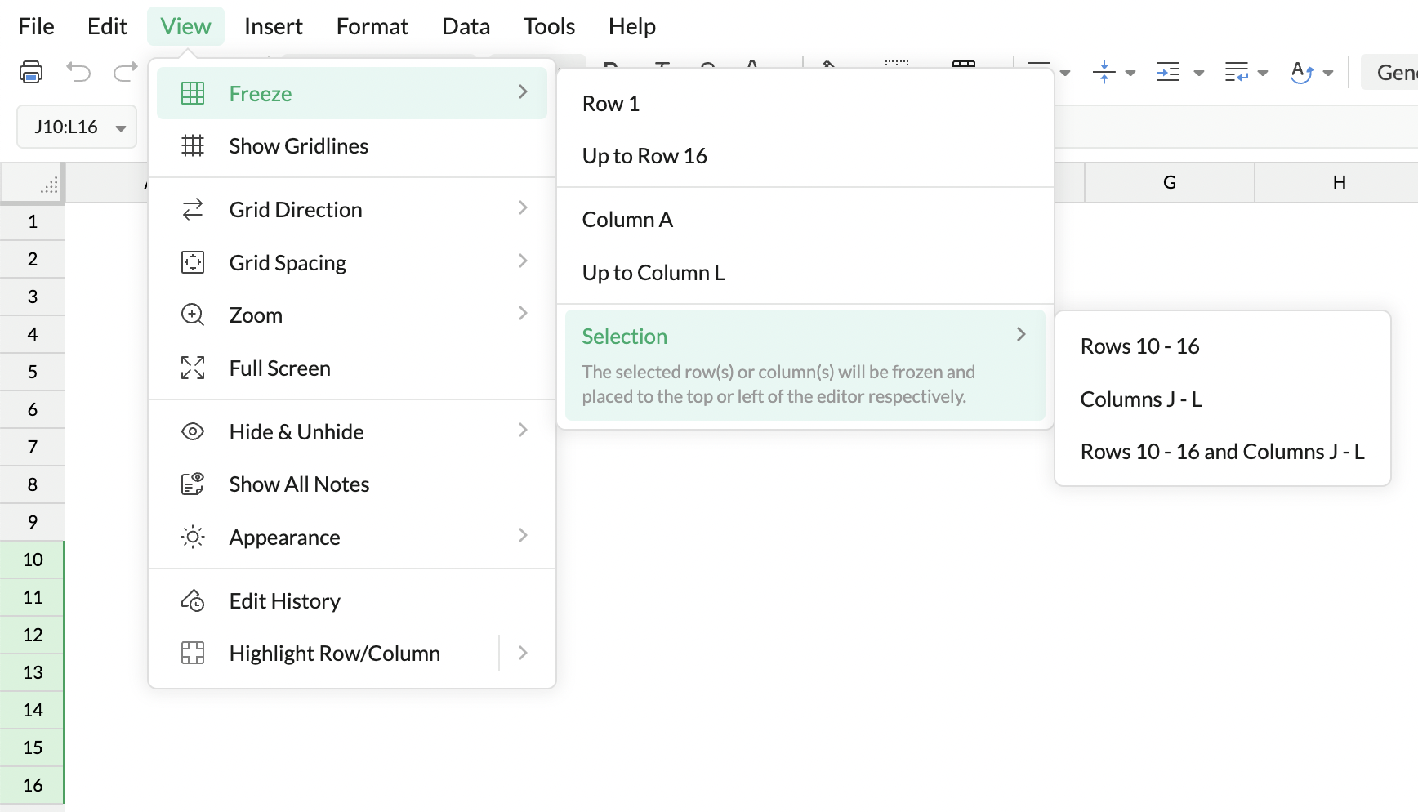The image size is (1418, 812).
Task: Open the Insert menu
Action: click(273, 26)
